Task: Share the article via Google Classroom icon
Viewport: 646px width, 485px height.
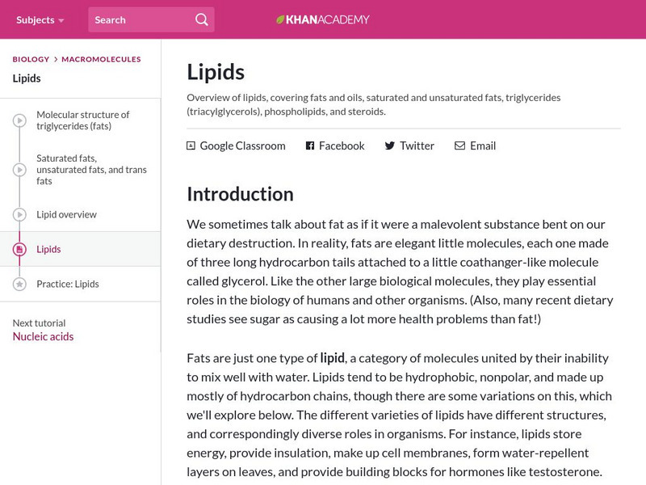Action: 191,145
